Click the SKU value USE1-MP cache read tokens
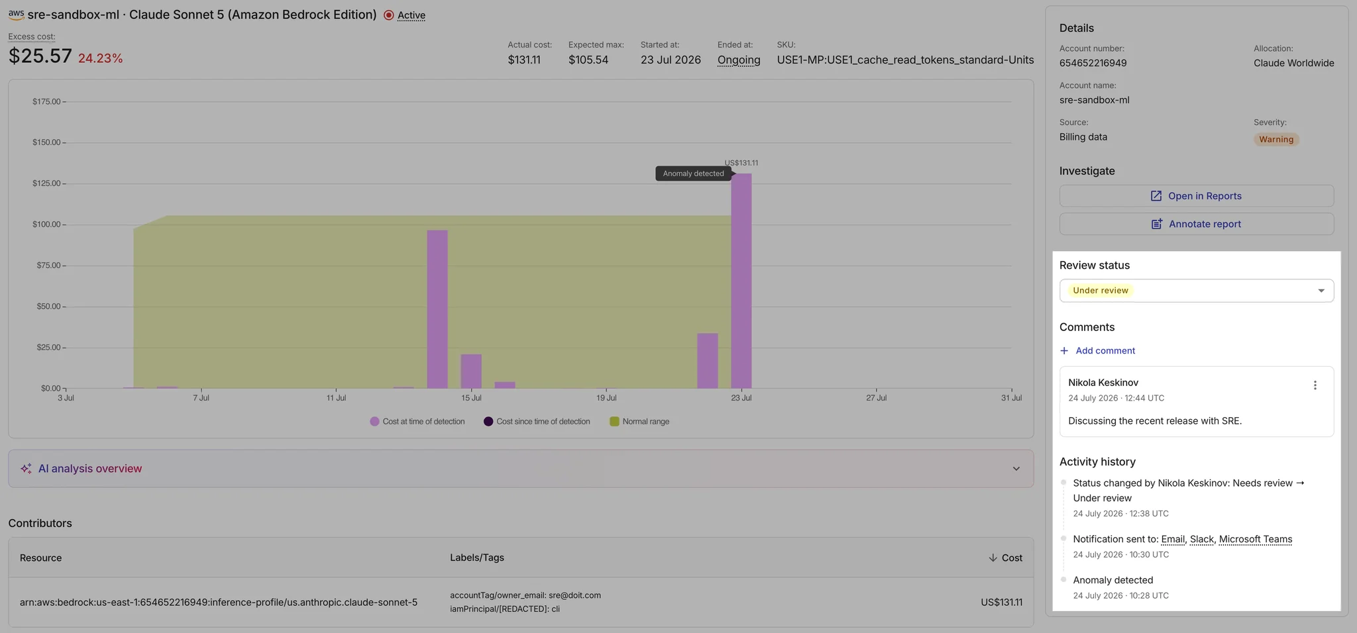 pos(905,60)
